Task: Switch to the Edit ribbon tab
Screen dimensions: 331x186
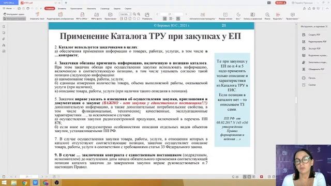Action: click(91, 9)
